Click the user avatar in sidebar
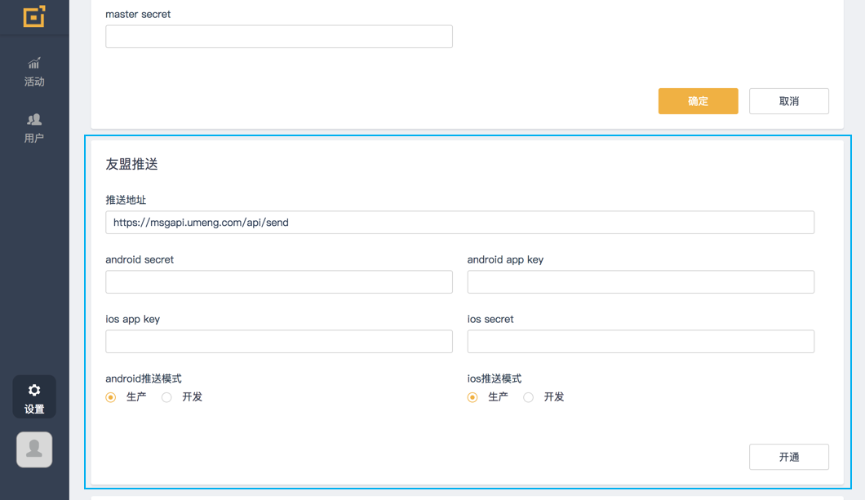Screen dimensions: 865x500 (x=34, y=449)
